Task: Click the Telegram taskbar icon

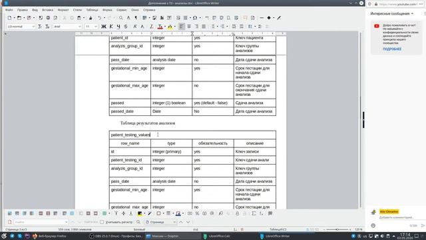Action: tap(12, 236)
